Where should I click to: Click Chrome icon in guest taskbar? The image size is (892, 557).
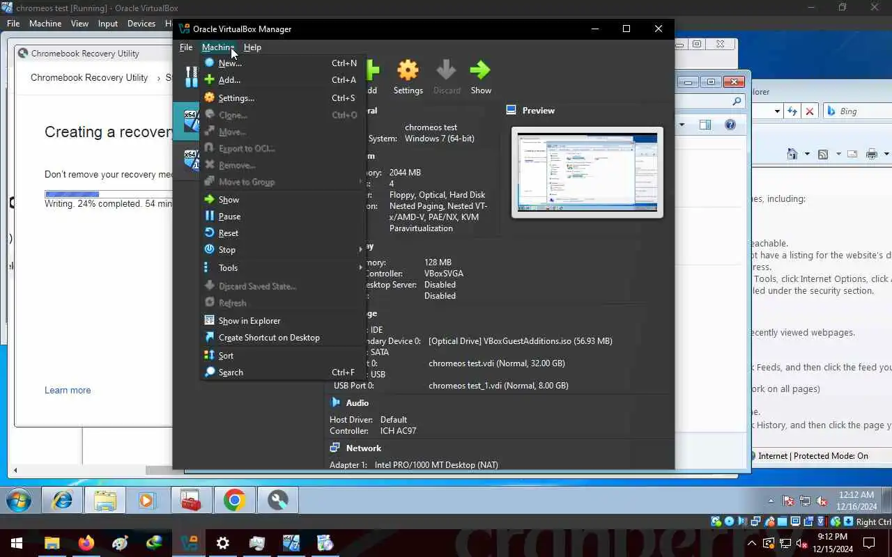point(235,500)
